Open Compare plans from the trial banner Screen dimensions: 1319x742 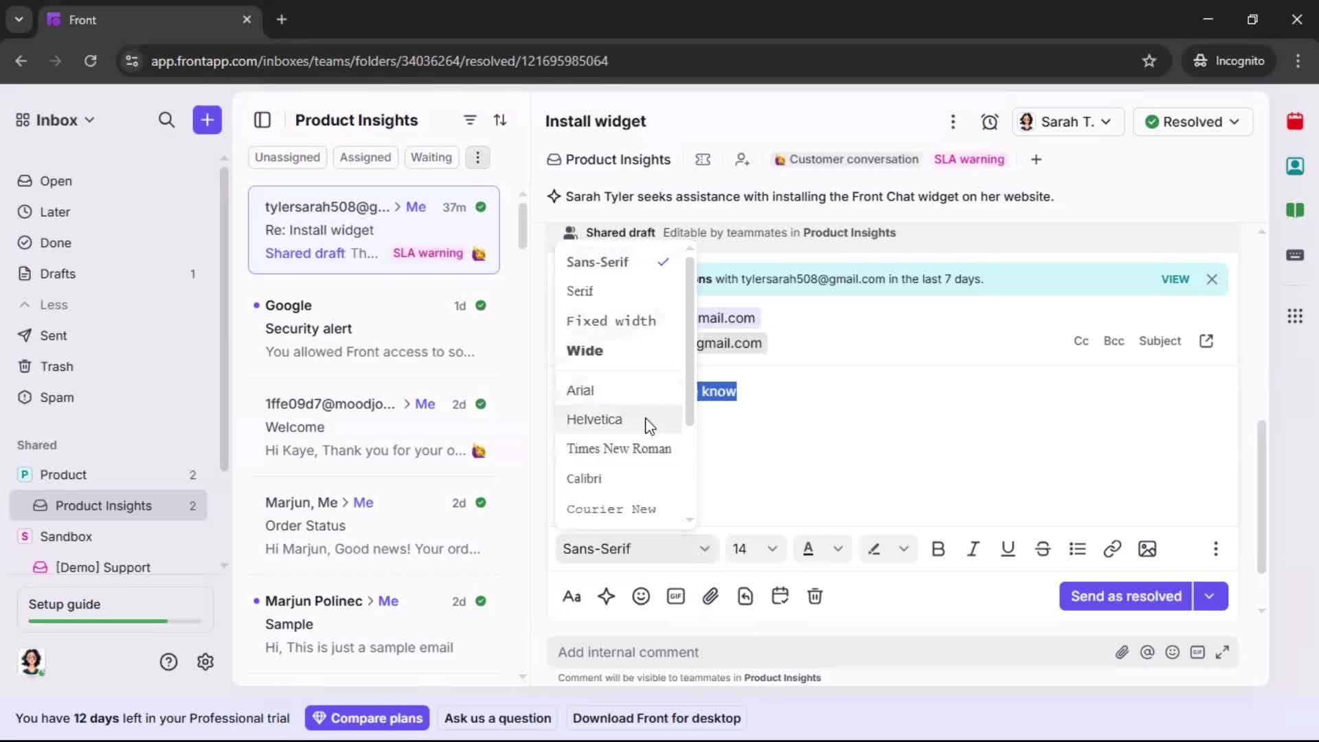tap(368, 718)
